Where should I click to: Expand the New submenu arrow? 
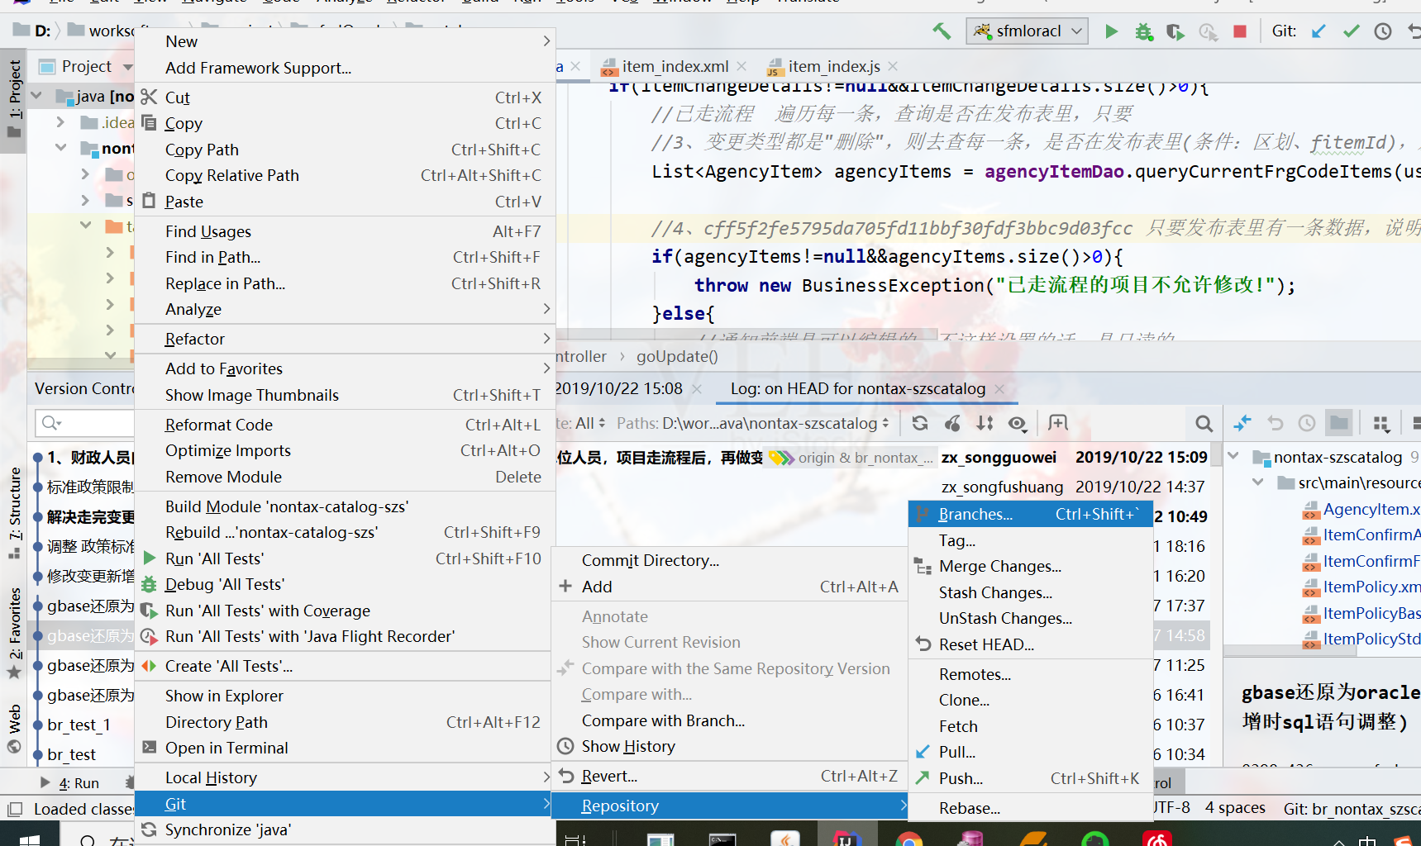(x=546, y=41)
